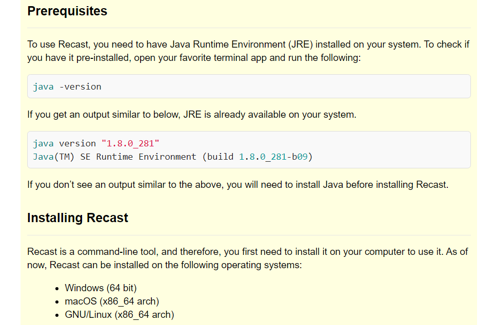The image size is (494, 325).
Task: Select the macOS (x86_64 arch) list item
Action: 111,301
